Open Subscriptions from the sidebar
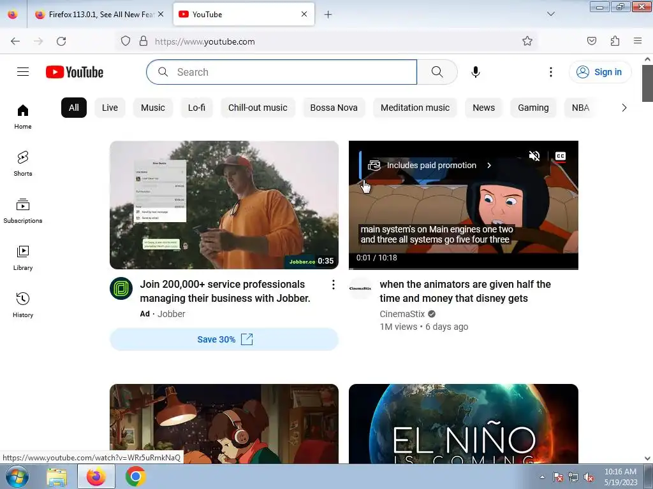 [x=23, y=211]
